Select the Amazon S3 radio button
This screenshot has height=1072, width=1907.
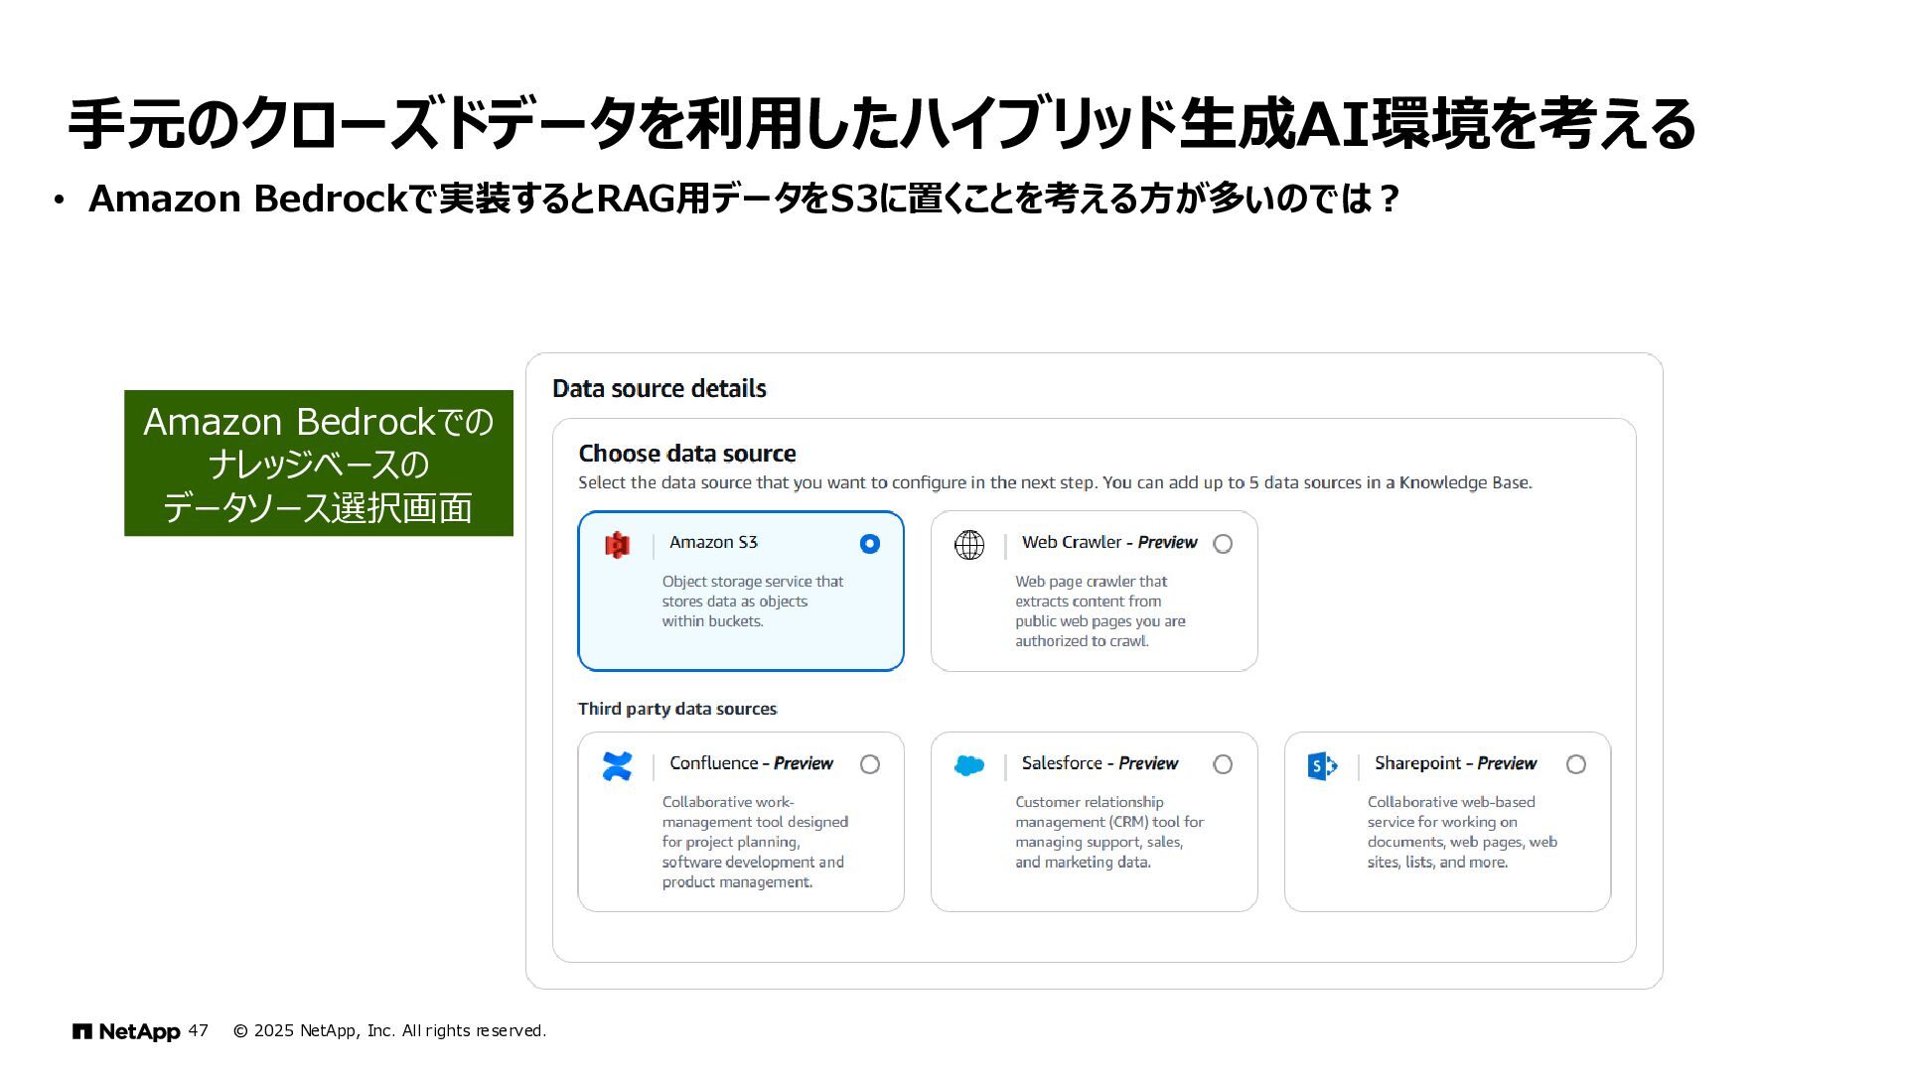pyautogui.click(x=869, y=544)
